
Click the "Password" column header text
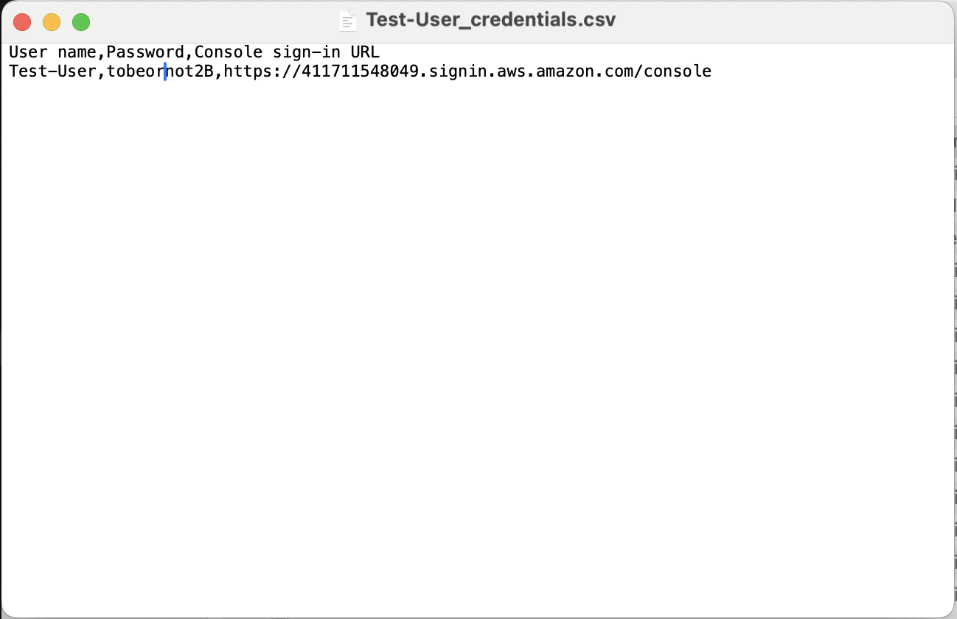pos(145,52)
